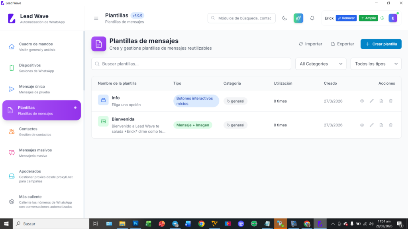The height and width of the screenshot is (229, 408).
Task: Edit the Info template with pencil icon
Action: point(372,101)
